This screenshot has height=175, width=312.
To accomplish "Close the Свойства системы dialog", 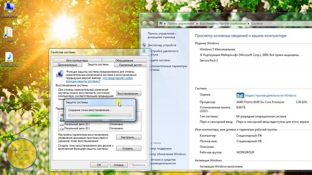I will coord(144,51).
